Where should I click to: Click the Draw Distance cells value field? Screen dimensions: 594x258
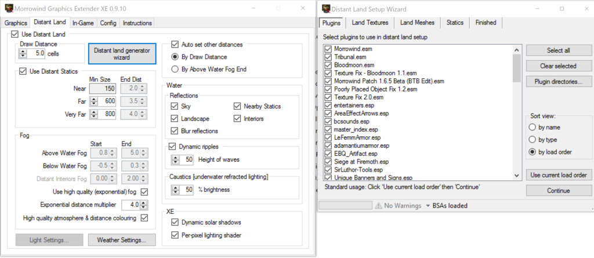[36, 54]
